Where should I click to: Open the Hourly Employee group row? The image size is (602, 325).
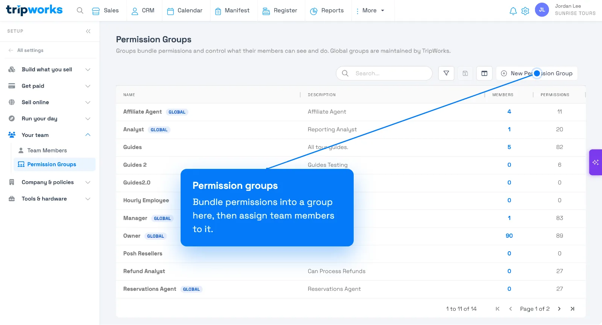351,200
